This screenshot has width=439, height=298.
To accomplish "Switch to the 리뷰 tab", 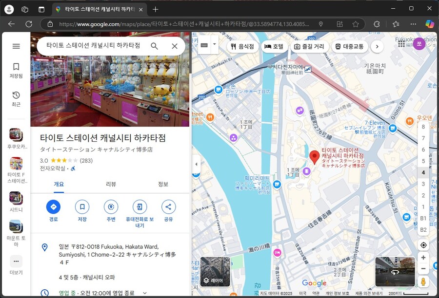I will [111, 184].
